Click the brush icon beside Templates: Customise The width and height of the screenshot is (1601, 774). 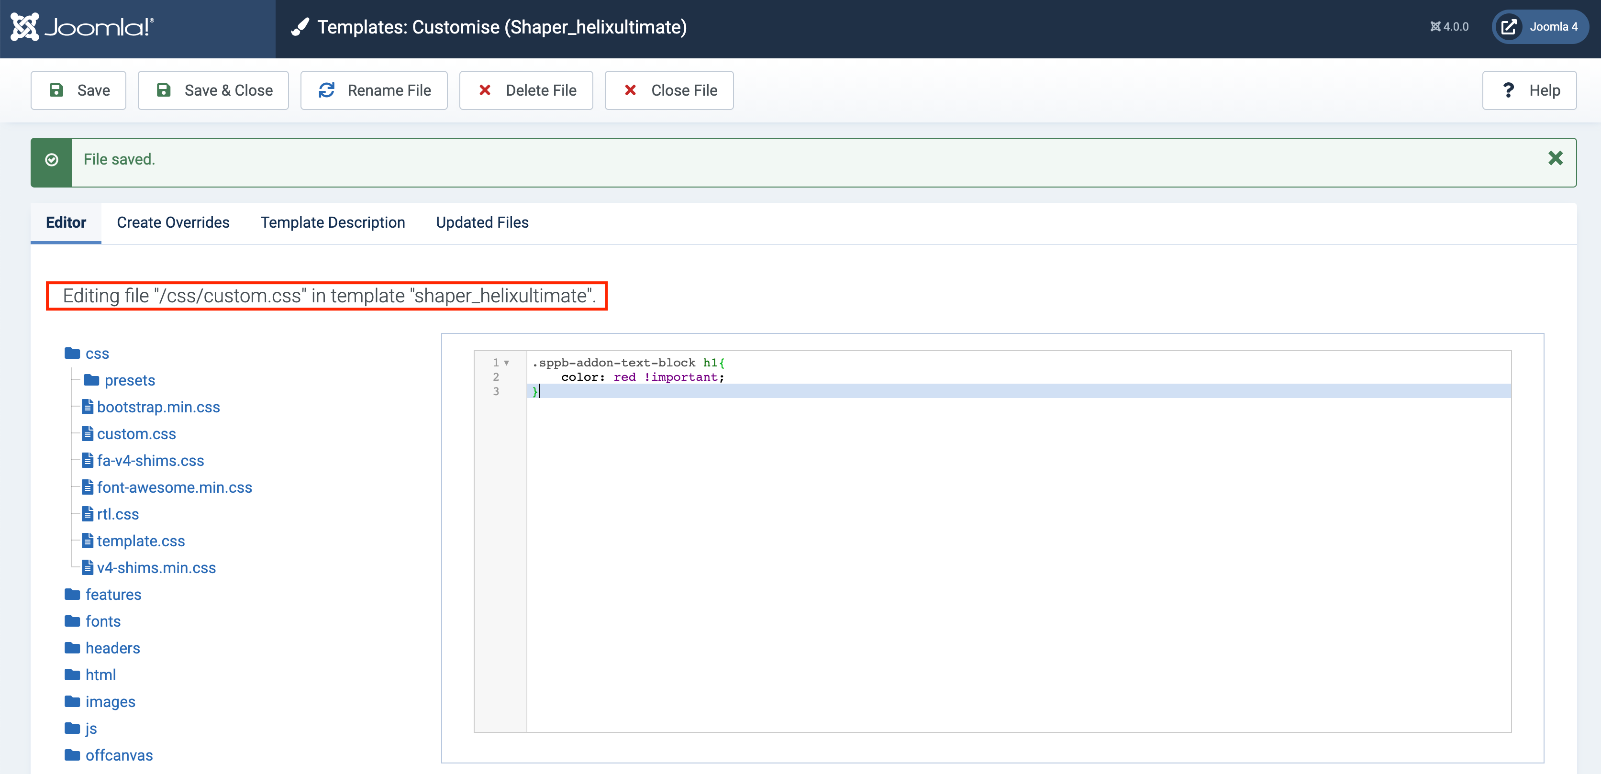click(x=301, y=26)
